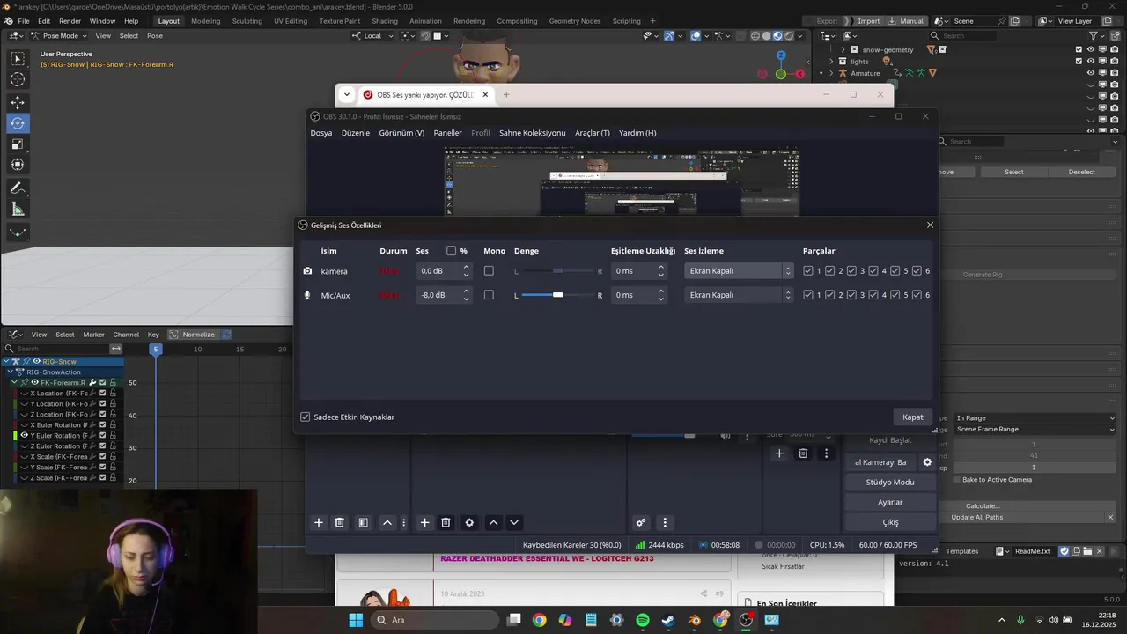Open Scene Frame Range dropdown

click(1035, 430)
